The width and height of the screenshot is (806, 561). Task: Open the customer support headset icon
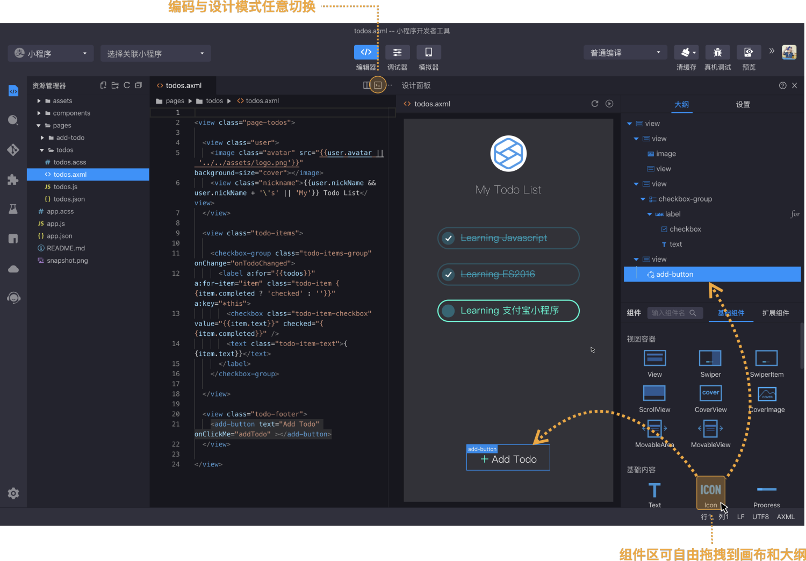point(13,298)
